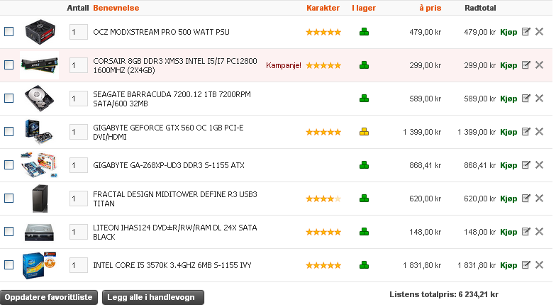Check the Seagate Barracuda row checkbox
Viewport: 556px width, 307px height.
point(9,98)
